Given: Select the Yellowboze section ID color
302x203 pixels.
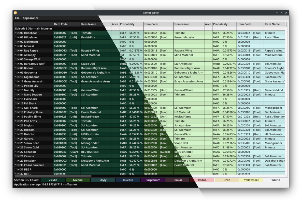Looking at the screenshot, I should pos(251,180).
